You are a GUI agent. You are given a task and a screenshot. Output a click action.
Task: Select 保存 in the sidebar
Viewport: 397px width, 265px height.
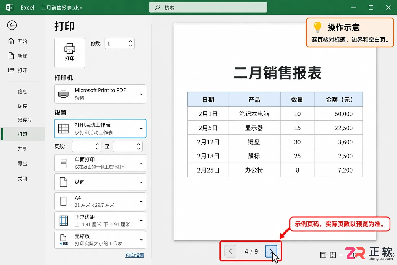point(23,106)
